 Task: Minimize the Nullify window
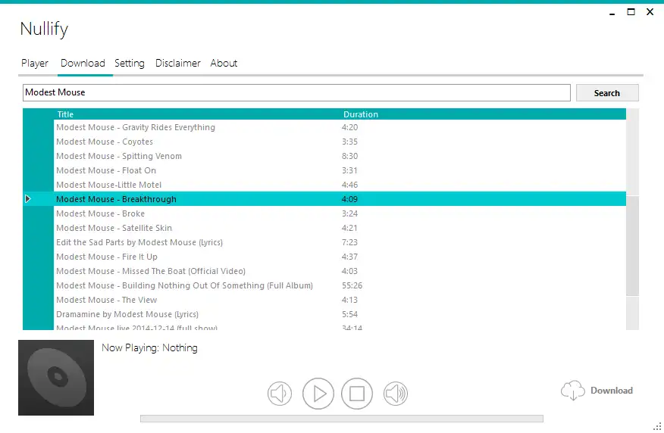pyautogui.click(x=612, y=13)
